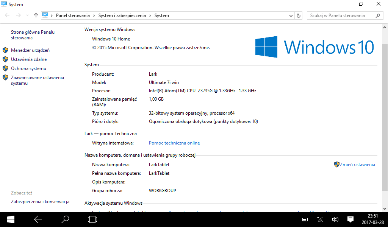The width and height of the screenshot is (388, 227).
Task: Open the Wi-Fi network tray icon
Action: pos(320,219)
